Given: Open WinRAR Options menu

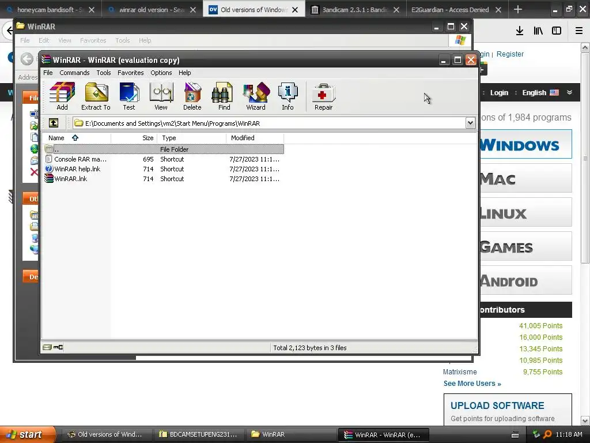Looking at the screenshot, I should coord(161,73).
